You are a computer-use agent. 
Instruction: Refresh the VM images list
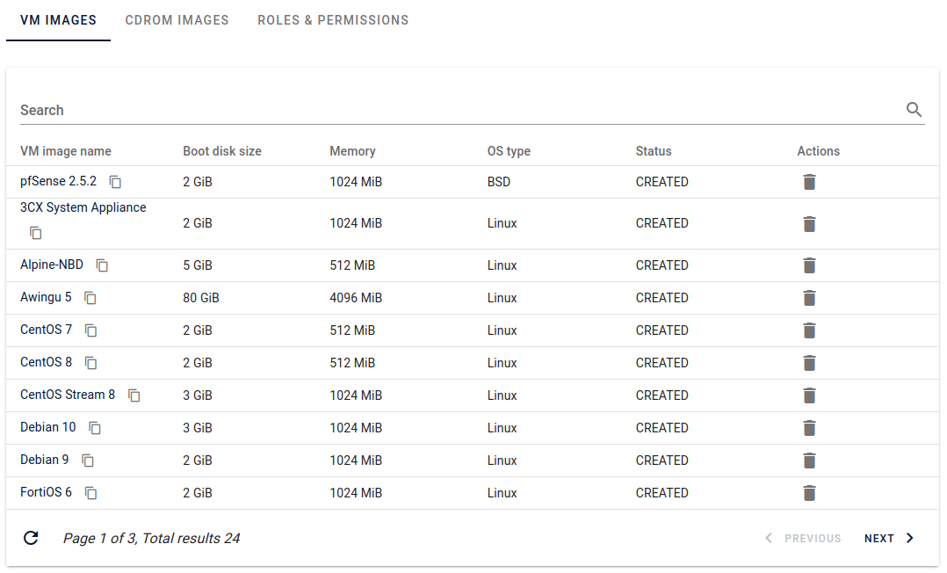pos(31,538)
